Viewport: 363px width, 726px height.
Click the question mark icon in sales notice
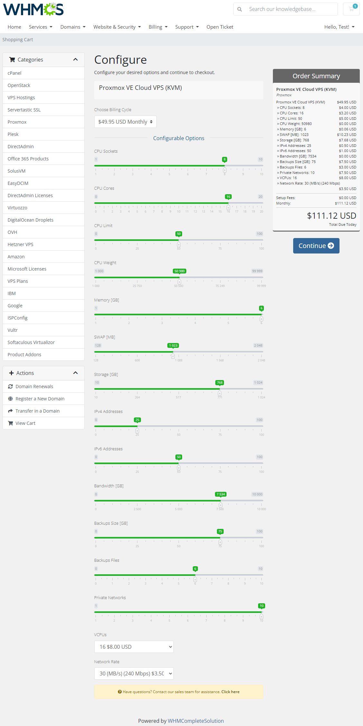click(x=120, y=692)
